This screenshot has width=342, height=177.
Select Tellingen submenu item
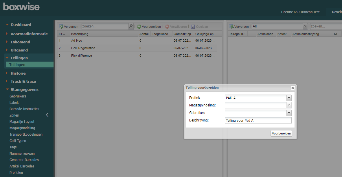coord(17,65)
